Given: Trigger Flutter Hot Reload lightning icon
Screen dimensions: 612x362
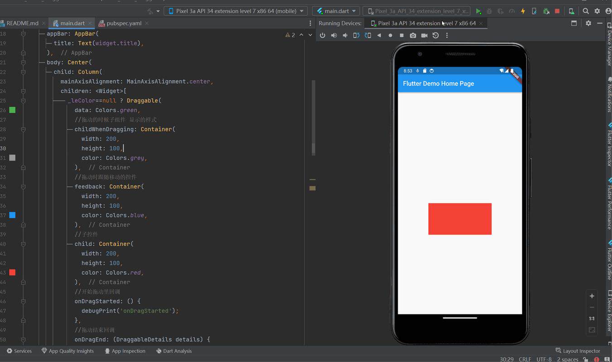Looking at the screenshot, I should (523, 11).
